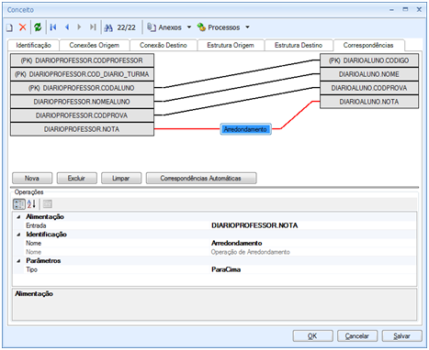Switch to Conexões Origem tab
The image size is (429, 350).
click(95, 45)
